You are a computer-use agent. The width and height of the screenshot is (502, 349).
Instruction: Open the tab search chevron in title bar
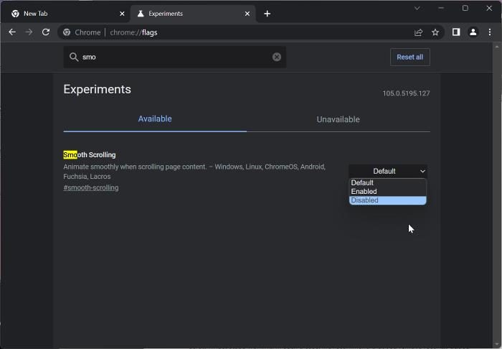(417, 8)
